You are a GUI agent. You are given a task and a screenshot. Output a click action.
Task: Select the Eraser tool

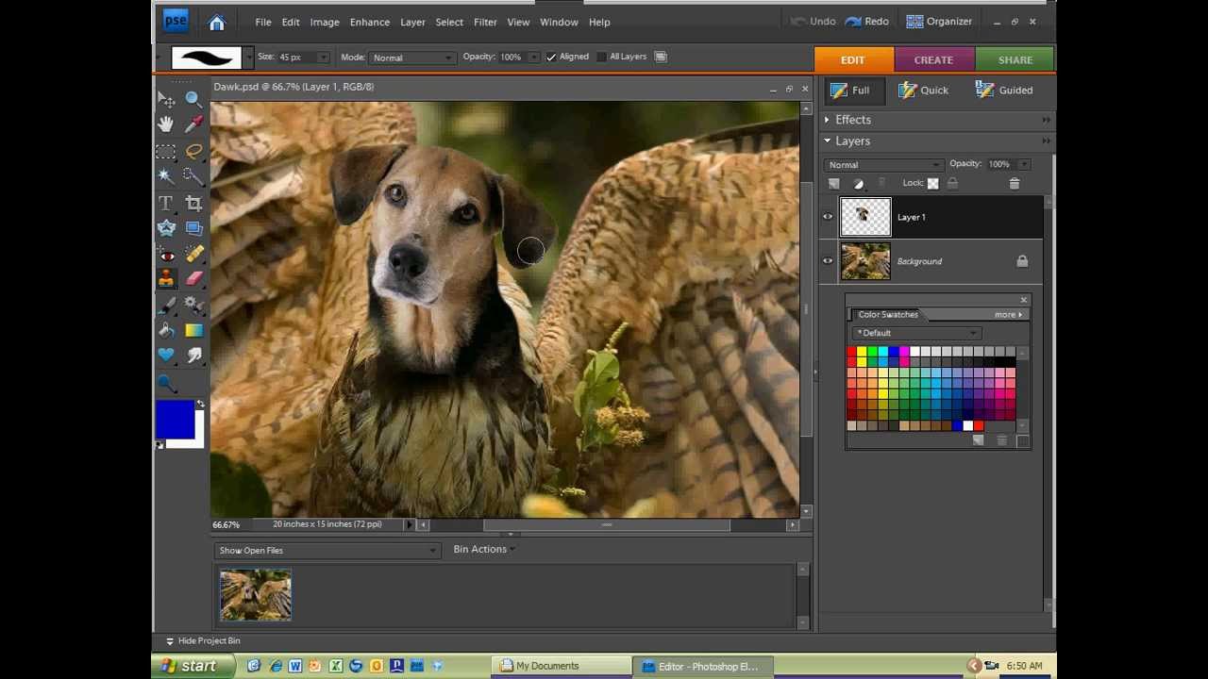(x=194, y=278)
